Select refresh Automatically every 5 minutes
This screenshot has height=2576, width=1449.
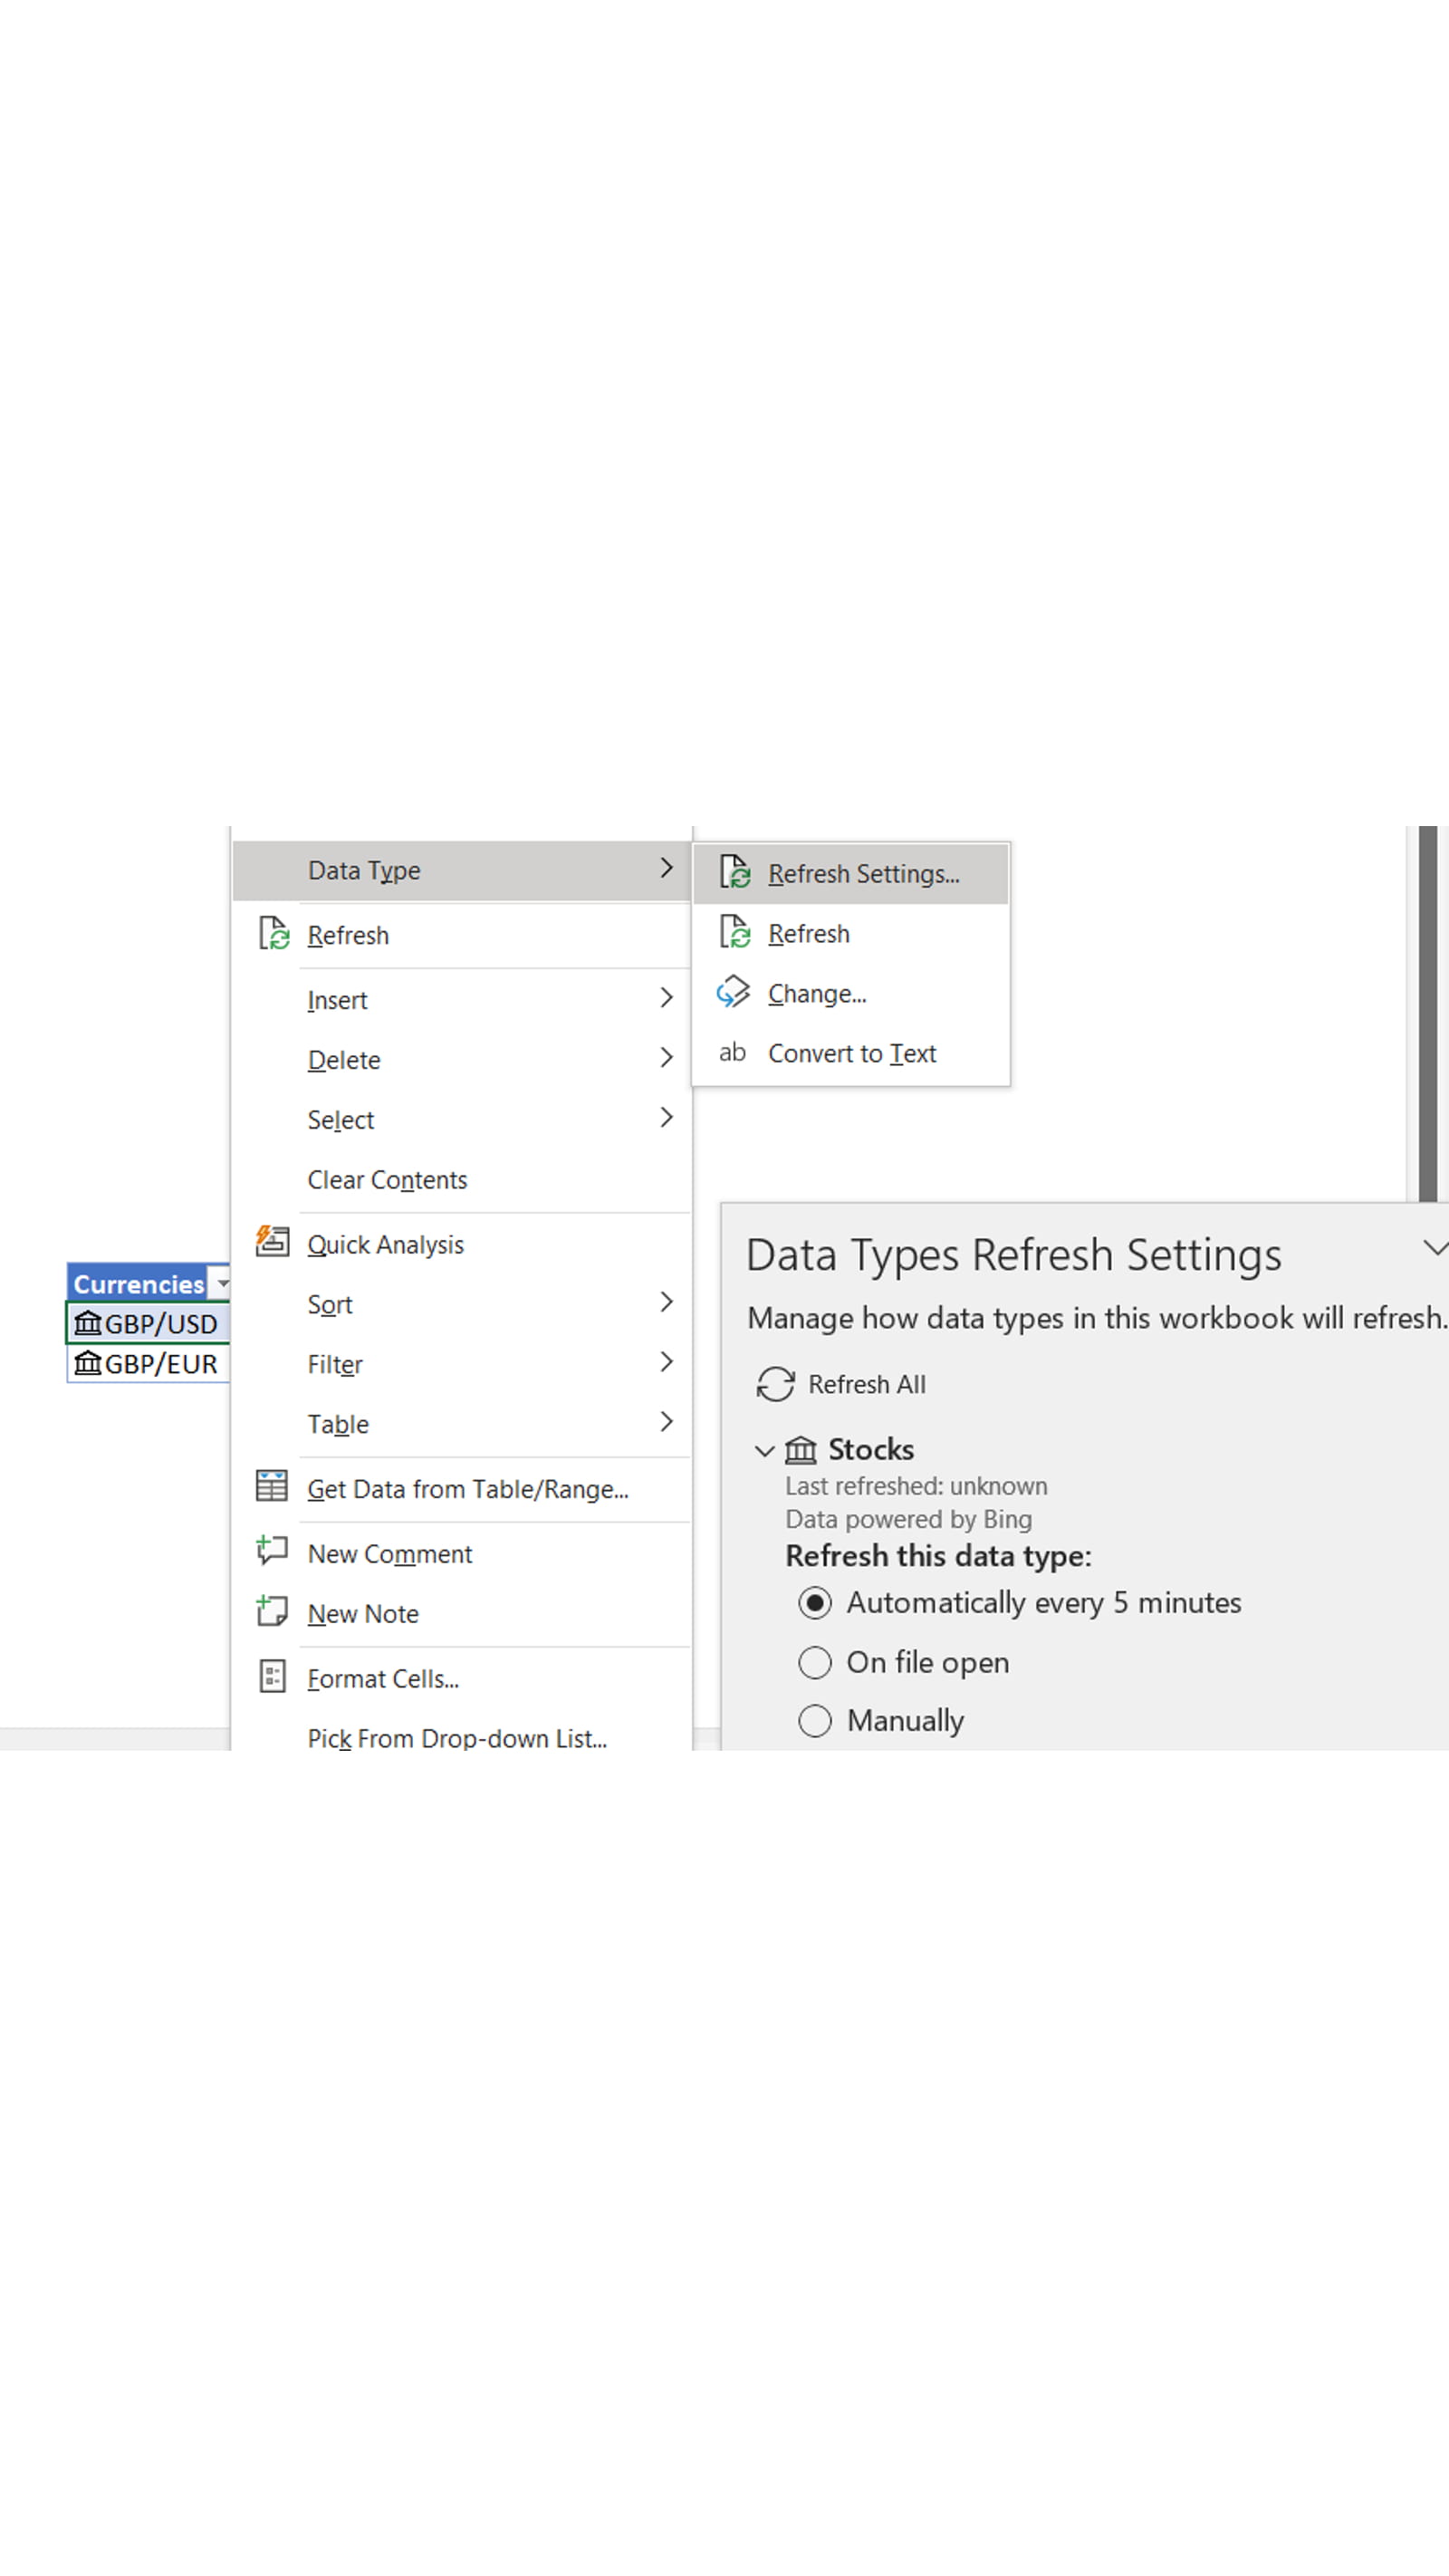(815, 1602)
